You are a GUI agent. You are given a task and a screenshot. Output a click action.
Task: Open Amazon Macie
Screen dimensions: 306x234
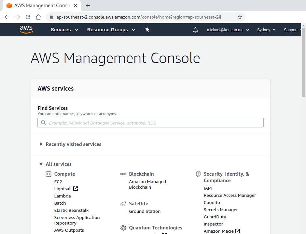click(x=218, y=231)
